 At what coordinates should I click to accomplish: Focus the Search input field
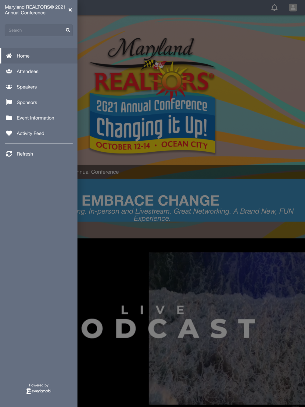[39, 30]
